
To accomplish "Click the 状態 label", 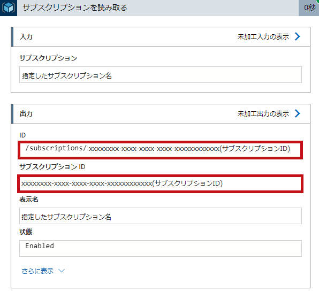I will coord(26,232).
